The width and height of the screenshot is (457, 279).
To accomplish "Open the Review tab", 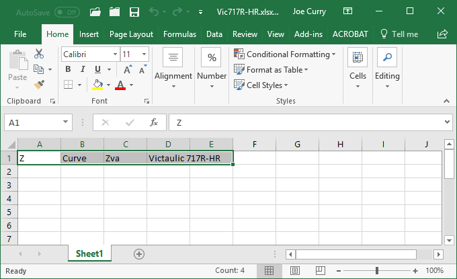I will click(245, 34).
